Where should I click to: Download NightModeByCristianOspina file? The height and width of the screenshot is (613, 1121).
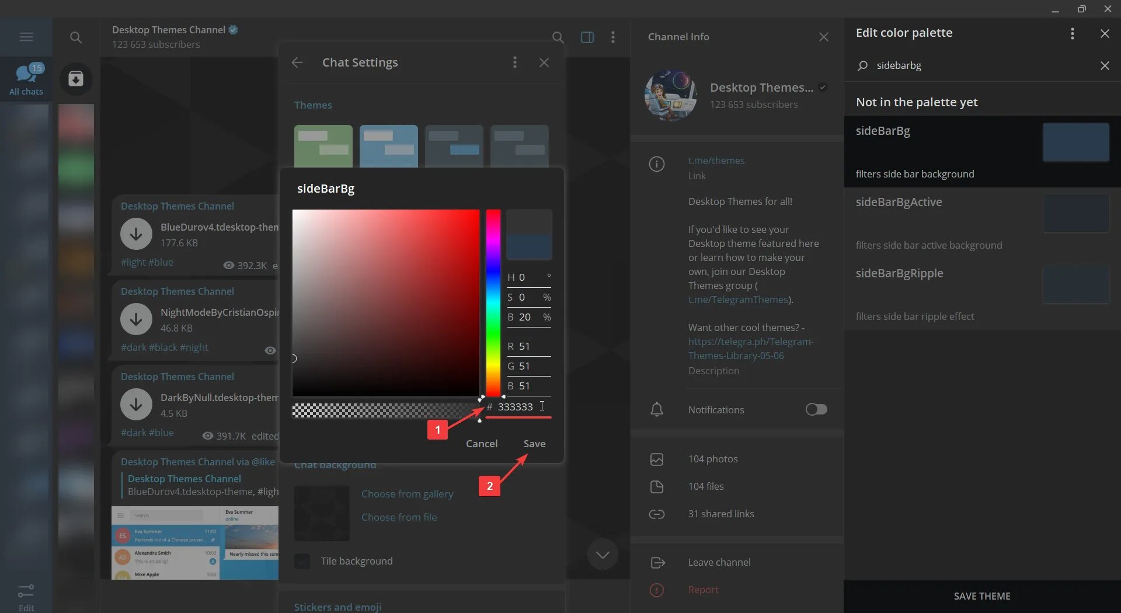click(136, 319)
